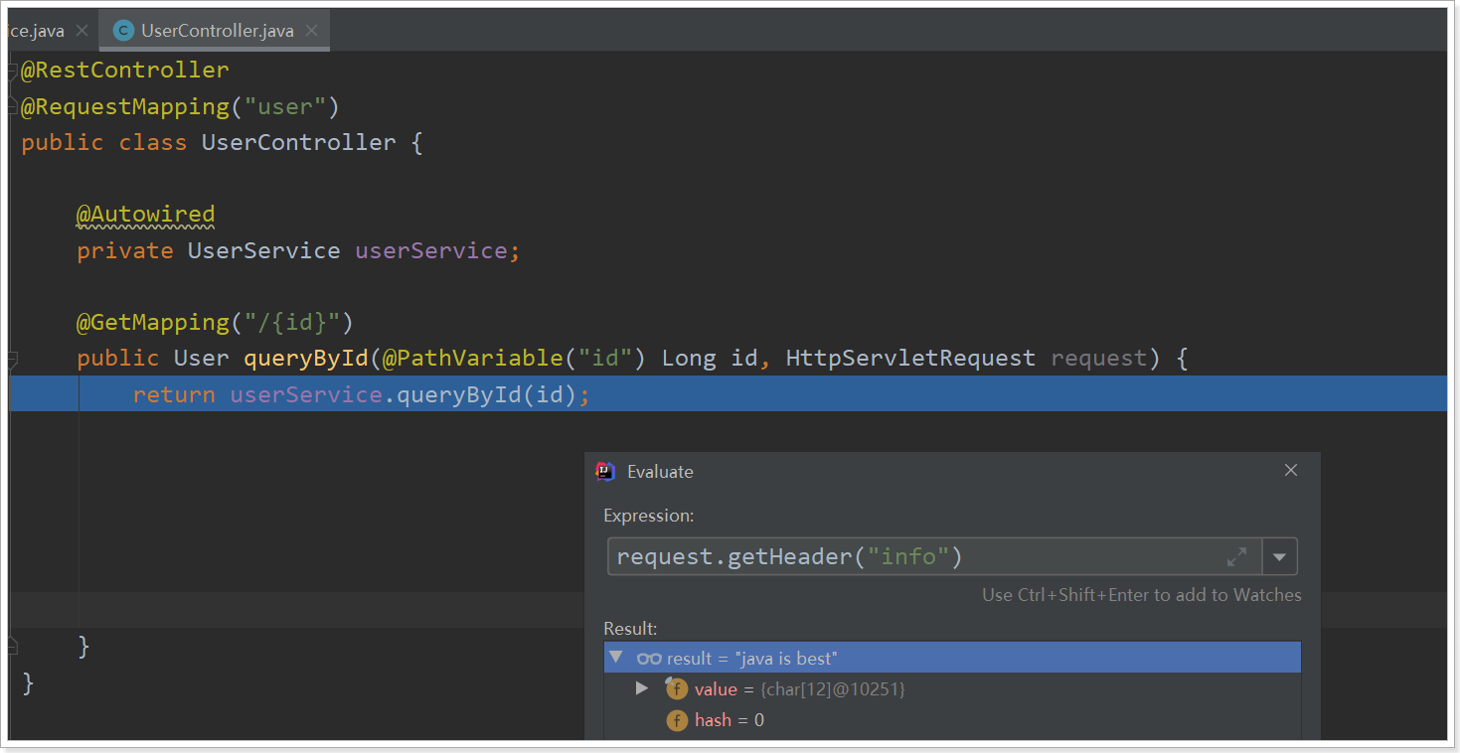Click the userService field declaration

click(x=431, y=250)
